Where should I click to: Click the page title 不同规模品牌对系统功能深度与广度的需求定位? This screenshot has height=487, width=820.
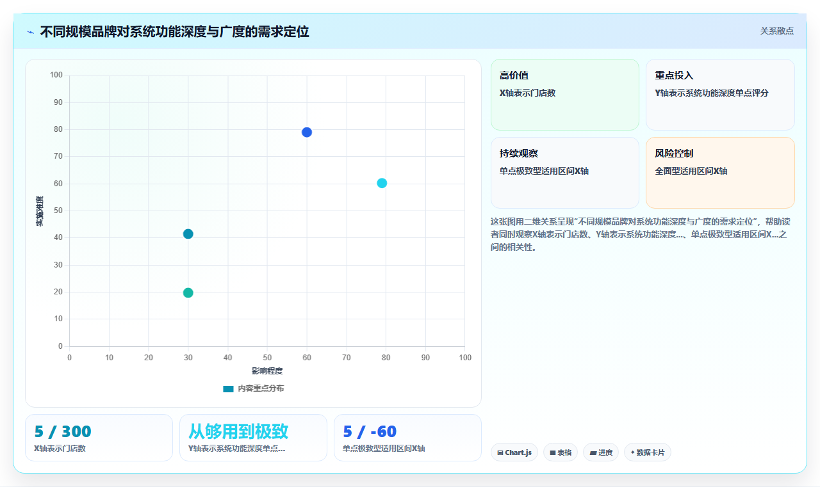175,31
